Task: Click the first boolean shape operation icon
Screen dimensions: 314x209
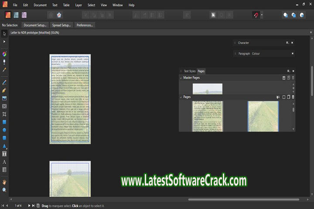Action: tap(286, 15)
